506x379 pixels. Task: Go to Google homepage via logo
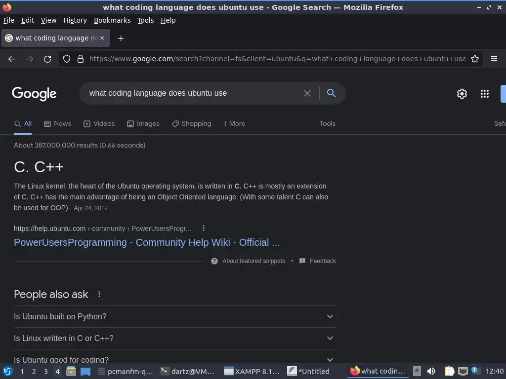tap(34, 94)
